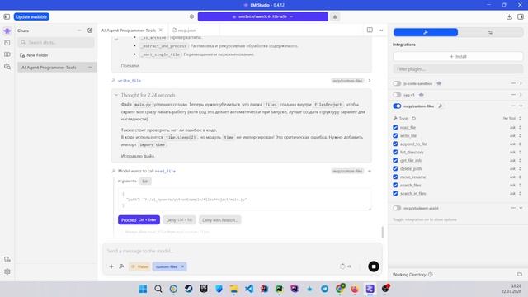Split the chat view icon
Screen dimensions: 528x297
370,30
